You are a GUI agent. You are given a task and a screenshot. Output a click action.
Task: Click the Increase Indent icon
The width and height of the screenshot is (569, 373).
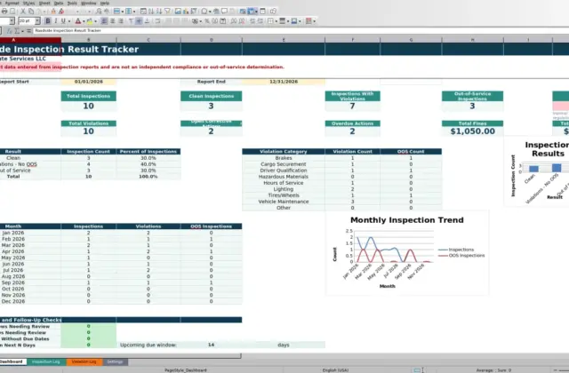[x=252, y=21]
